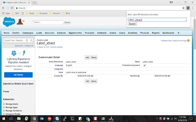Open the Cases tab
196x122 pixels.
[122, 33]
